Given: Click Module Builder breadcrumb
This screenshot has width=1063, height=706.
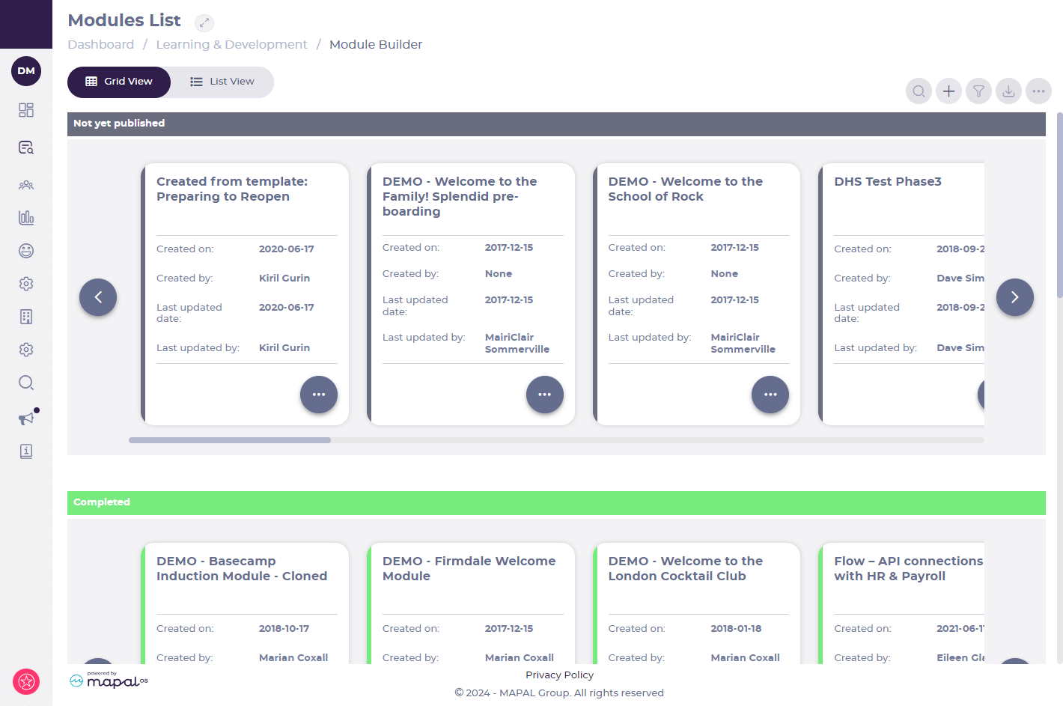Looking at the screenshot, I should [x=376, y=44].
